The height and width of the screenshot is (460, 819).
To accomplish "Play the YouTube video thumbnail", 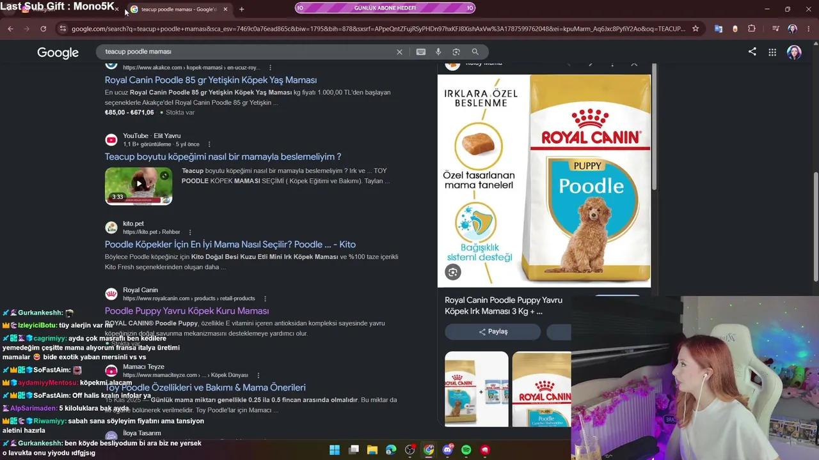I will point(138,185).
